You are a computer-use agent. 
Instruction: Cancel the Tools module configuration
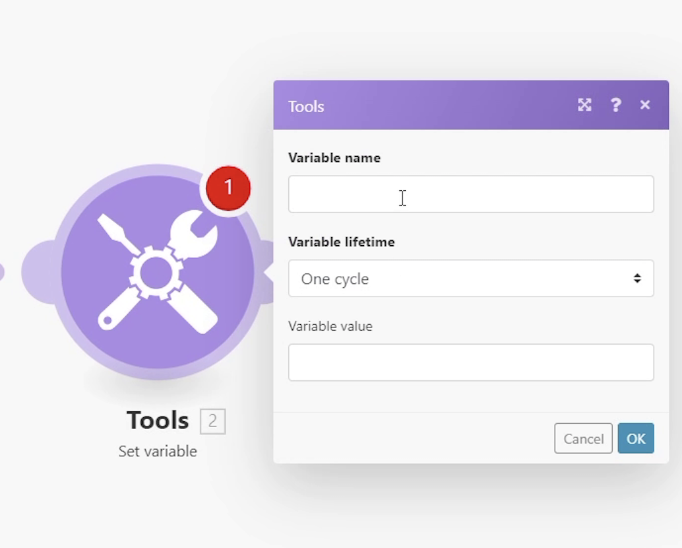583,438
